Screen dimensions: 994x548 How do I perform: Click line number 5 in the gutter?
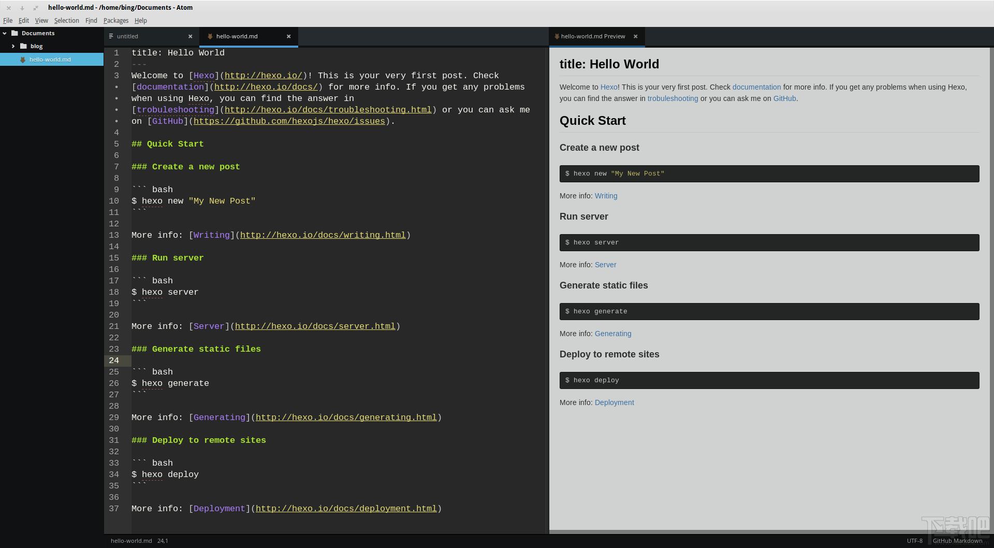(x=116, y=144)
